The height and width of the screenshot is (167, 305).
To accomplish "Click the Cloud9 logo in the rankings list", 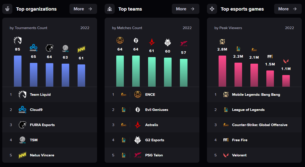I will click(22, 109).
